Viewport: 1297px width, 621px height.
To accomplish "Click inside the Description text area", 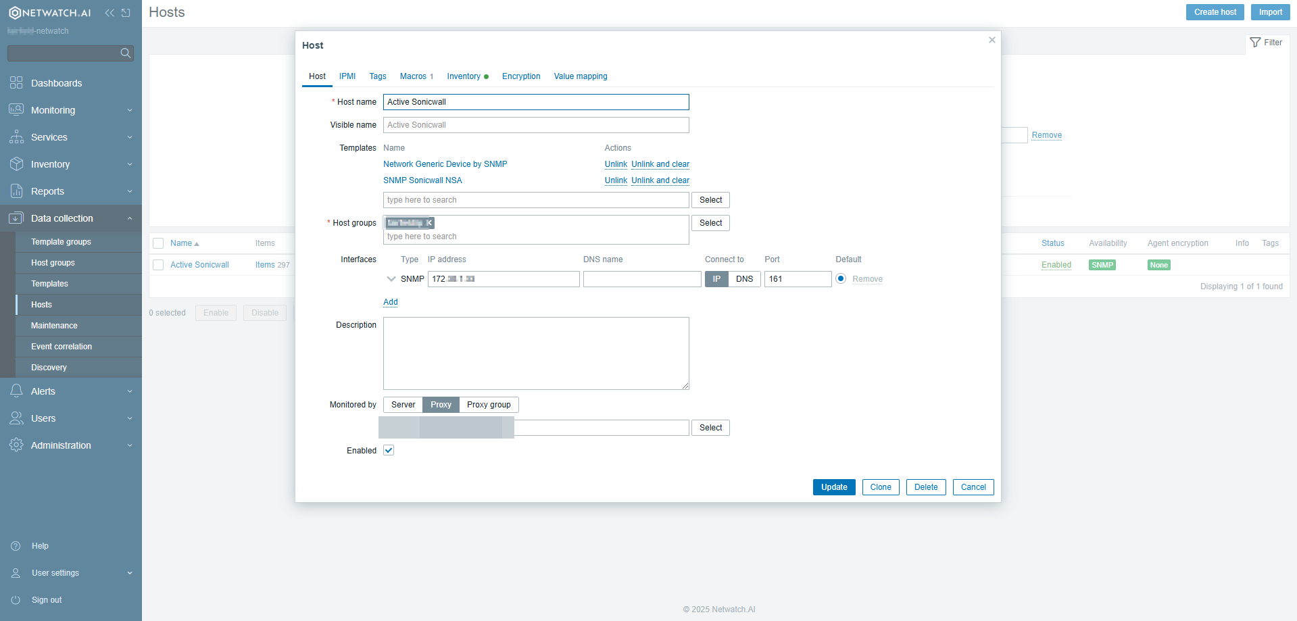I will tap(535, 353).
